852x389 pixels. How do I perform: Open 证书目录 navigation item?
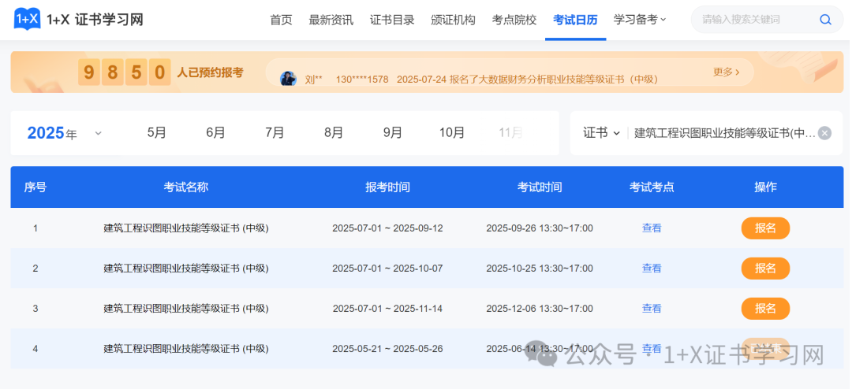[x=392, y=20]
